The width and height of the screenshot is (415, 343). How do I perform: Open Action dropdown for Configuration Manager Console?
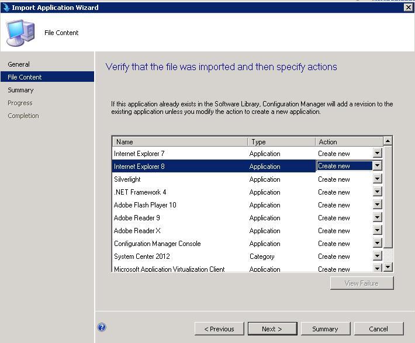pyautogui.click(x=378, y=243)
